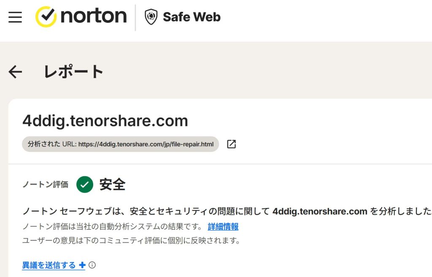Click the info circle icon near the dispute link
This screenshot has width=432, height=277.
click(x=92, y=265)
